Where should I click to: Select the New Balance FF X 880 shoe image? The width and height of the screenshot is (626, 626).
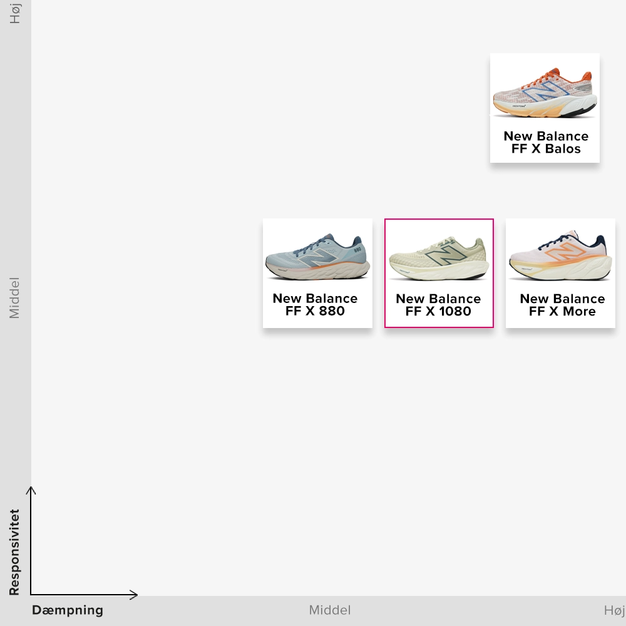click(317, 258)
